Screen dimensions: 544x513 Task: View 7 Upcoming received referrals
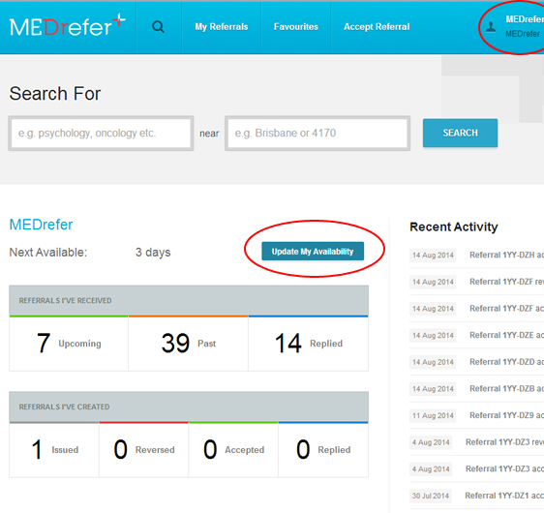coord(69,344)
